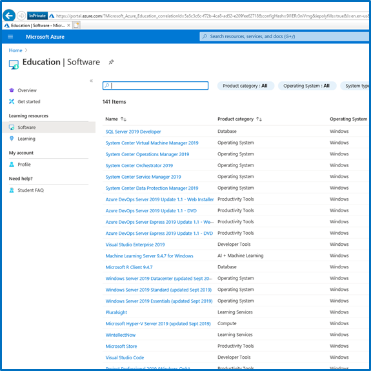Open the Pluralsight entry
Viewport: 371px width, 371px height.
(x=116, y=312)
